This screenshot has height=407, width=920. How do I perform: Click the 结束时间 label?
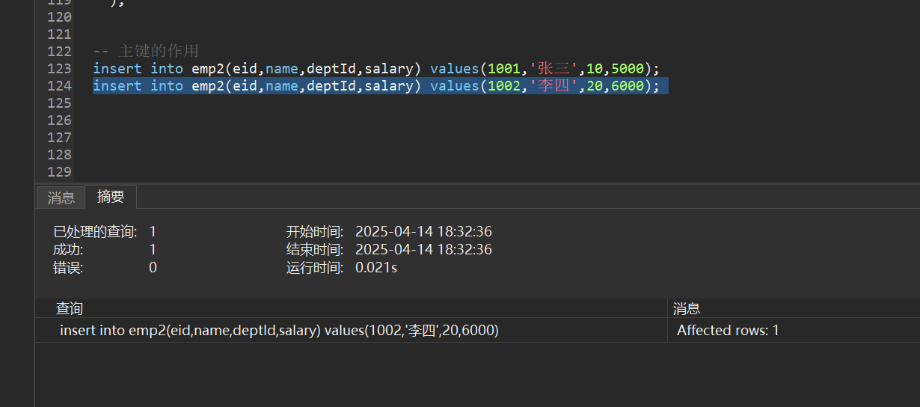tap(315, 250)
